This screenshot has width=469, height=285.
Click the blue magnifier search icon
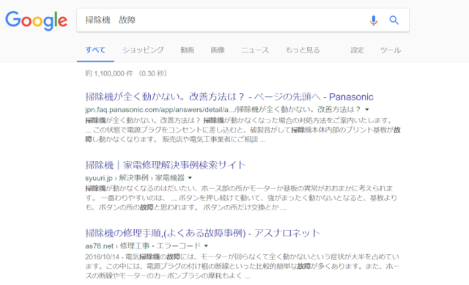coord(394,21)
